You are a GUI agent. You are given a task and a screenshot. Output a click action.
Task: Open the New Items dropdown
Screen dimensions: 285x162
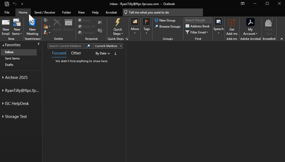coord(17,27)
